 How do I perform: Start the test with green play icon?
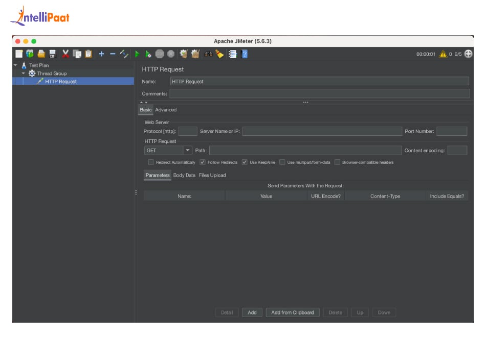[x=137, y=54]
